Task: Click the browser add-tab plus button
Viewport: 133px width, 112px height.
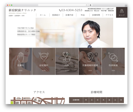Action: (x=126, y=6)
